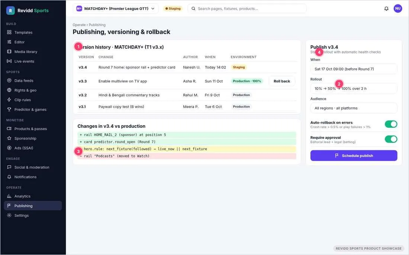The width and height of the screenshot is (409, 255).
Task: Open Settings page label
Action: point(22,215)
